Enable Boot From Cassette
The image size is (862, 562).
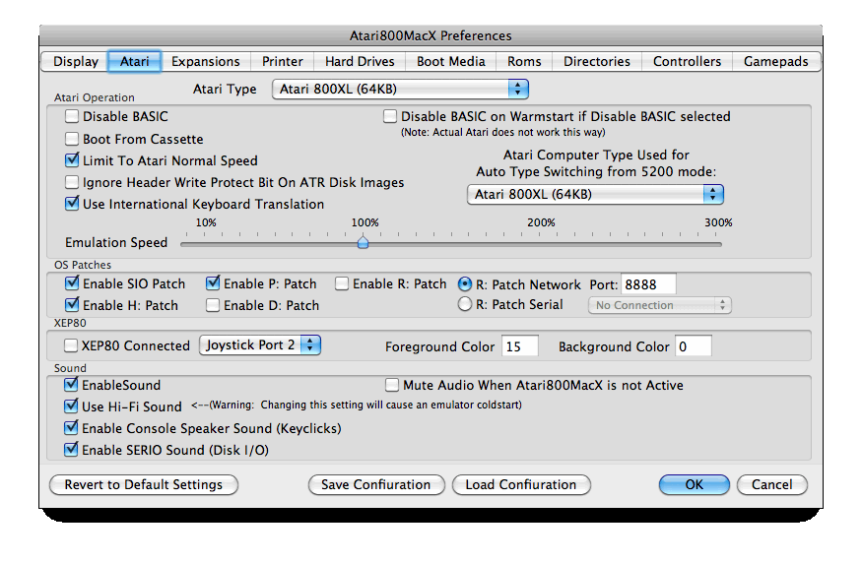[72, 139]
